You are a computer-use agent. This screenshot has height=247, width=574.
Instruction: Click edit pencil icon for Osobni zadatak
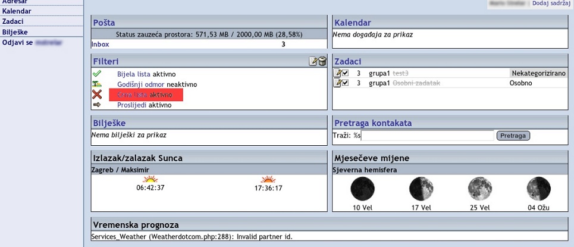[x=337, y=83]
